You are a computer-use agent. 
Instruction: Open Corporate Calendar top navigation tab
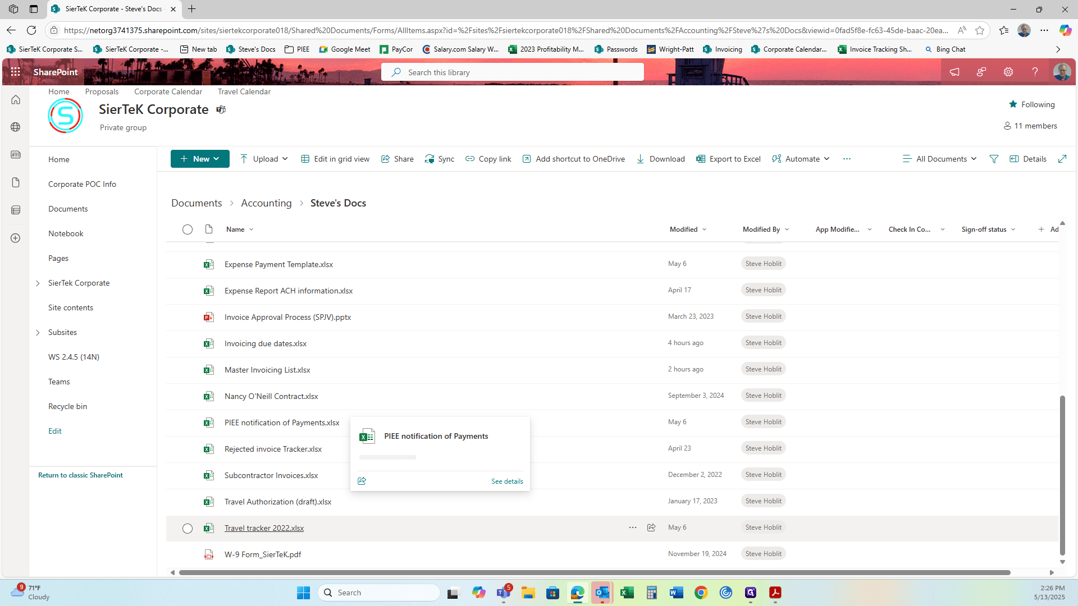pyautogui.click(x=168, y=91)
